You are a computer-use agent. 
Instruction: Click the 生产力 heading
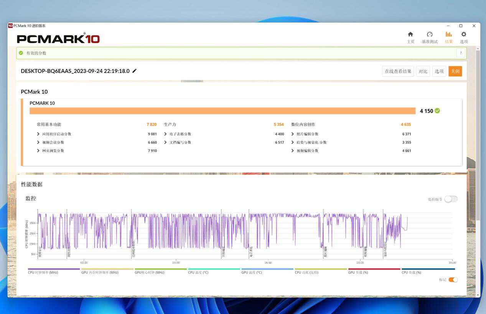pyautogui.click(x=170, y=124)
